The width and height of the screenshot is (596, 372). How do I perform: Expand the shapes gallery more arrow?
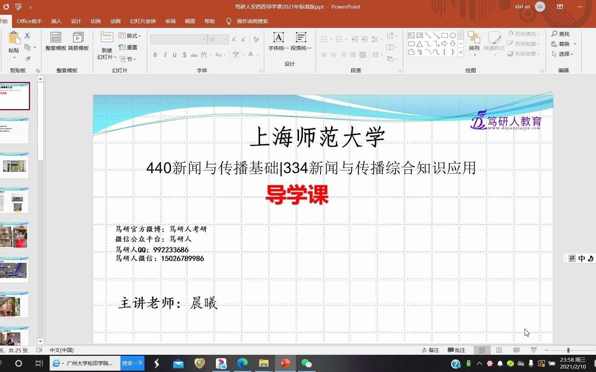(x=461, y=53)
